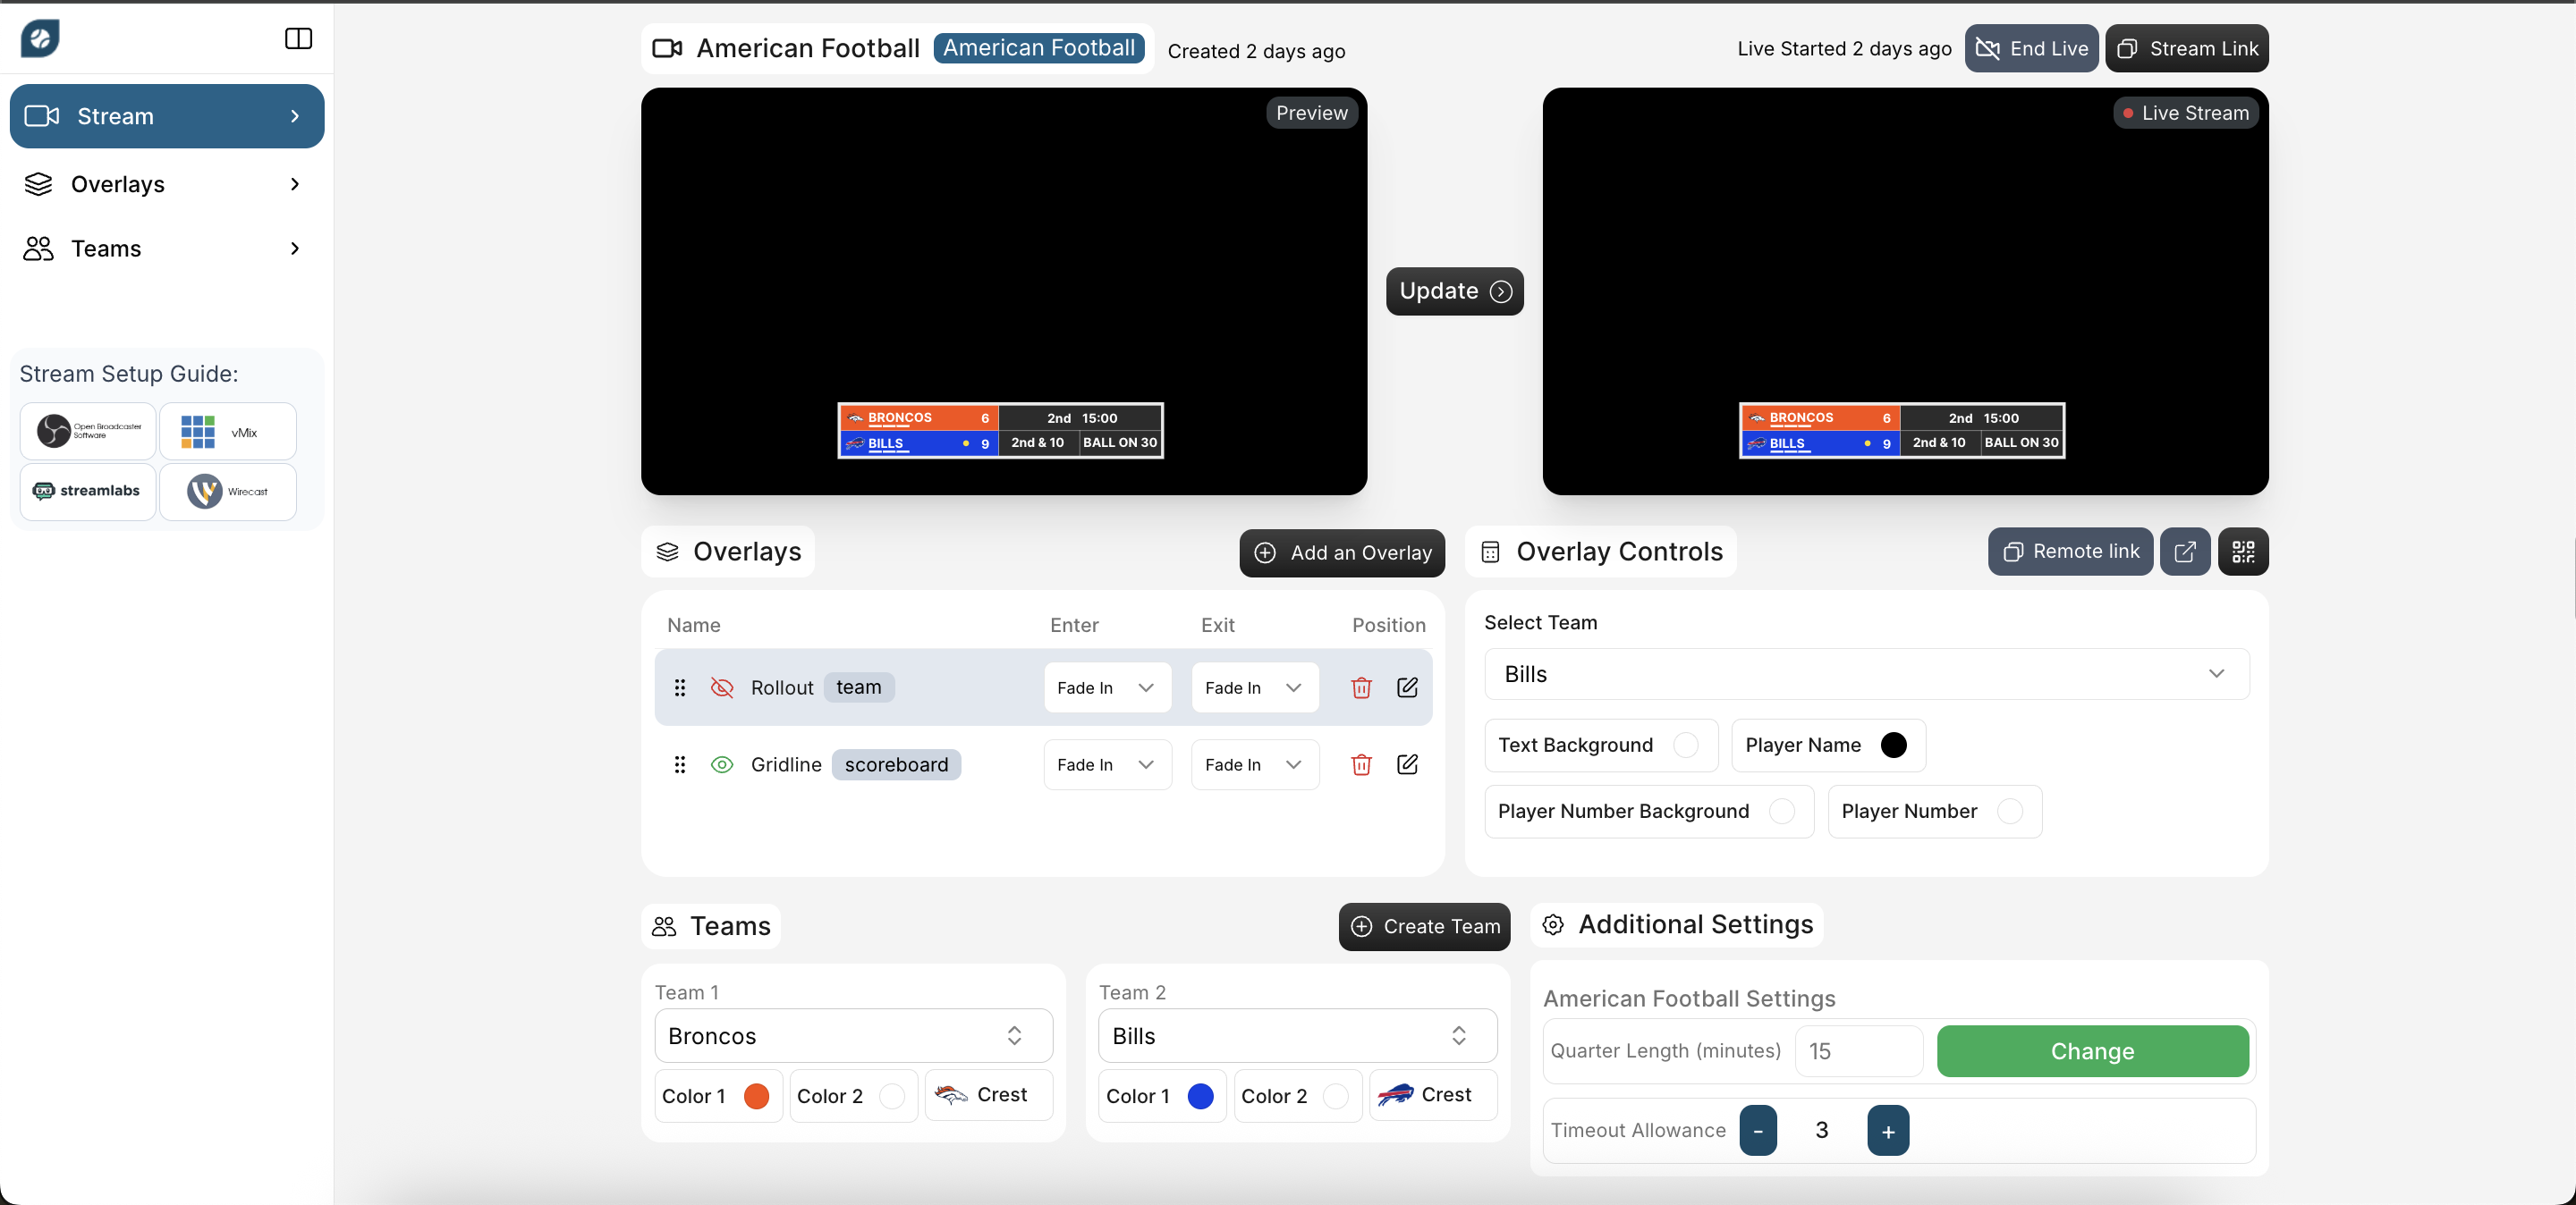Open Rollout overlay's Enter animation dropdown
The width and height of the screenshot is (2576, 1205).
pyautogui.click(x=1106, y=687)
